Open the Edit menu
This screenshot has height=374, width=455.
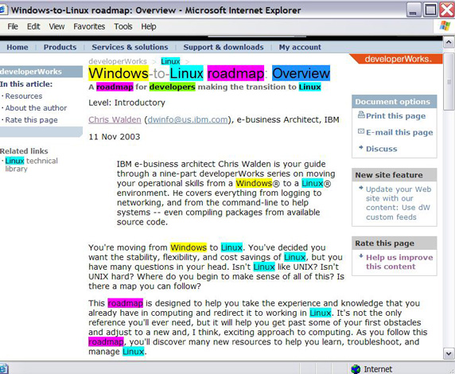point(33,26)
